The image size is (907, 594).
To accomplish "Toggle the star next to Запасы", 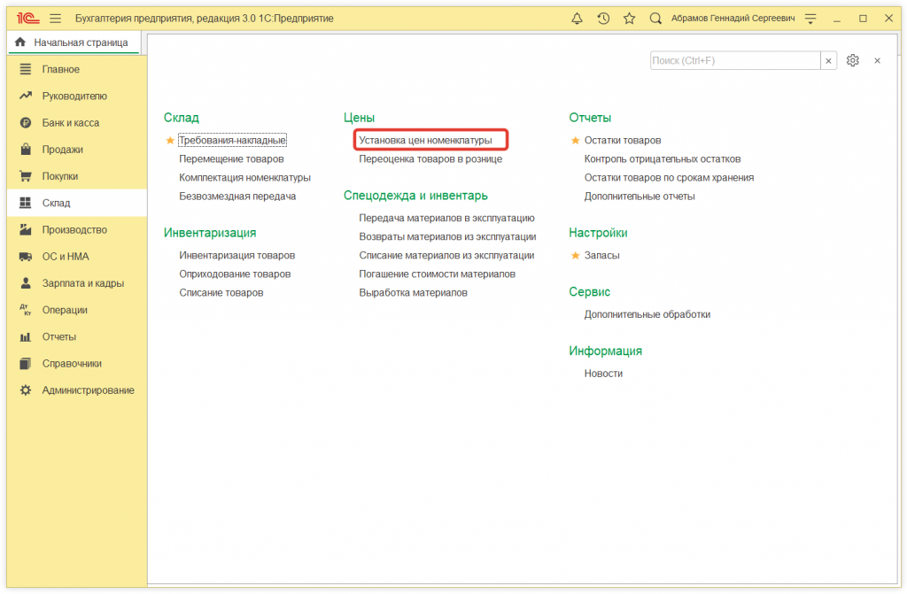I will pos(576,255).
